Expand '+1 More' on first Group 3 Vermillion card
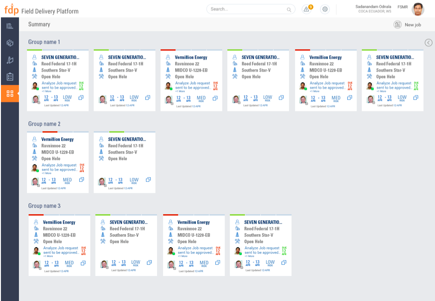This screenshot has height=301, width=435. (x=48, y=256)
